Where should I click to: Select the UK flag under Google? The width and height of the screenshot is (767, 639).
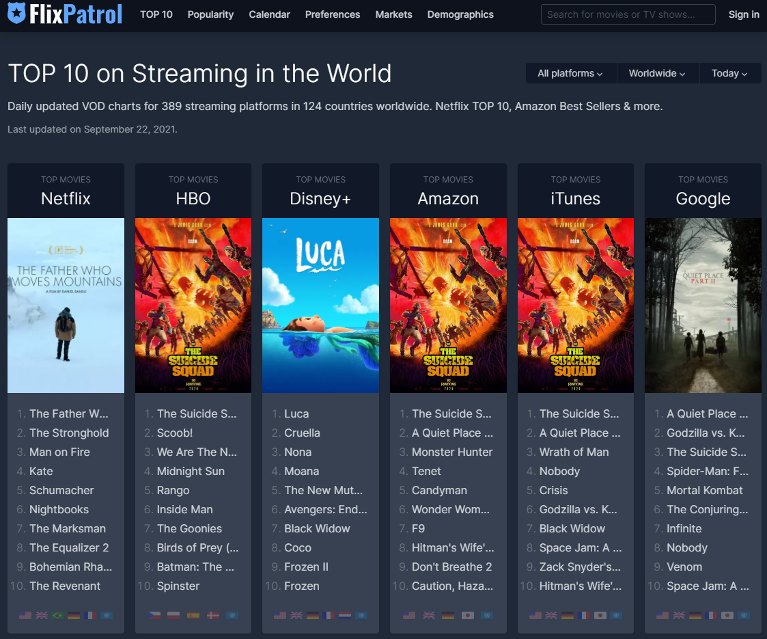pos(679,616)
